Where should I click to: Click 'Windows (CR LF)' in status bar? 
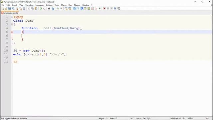click(177, 118)
